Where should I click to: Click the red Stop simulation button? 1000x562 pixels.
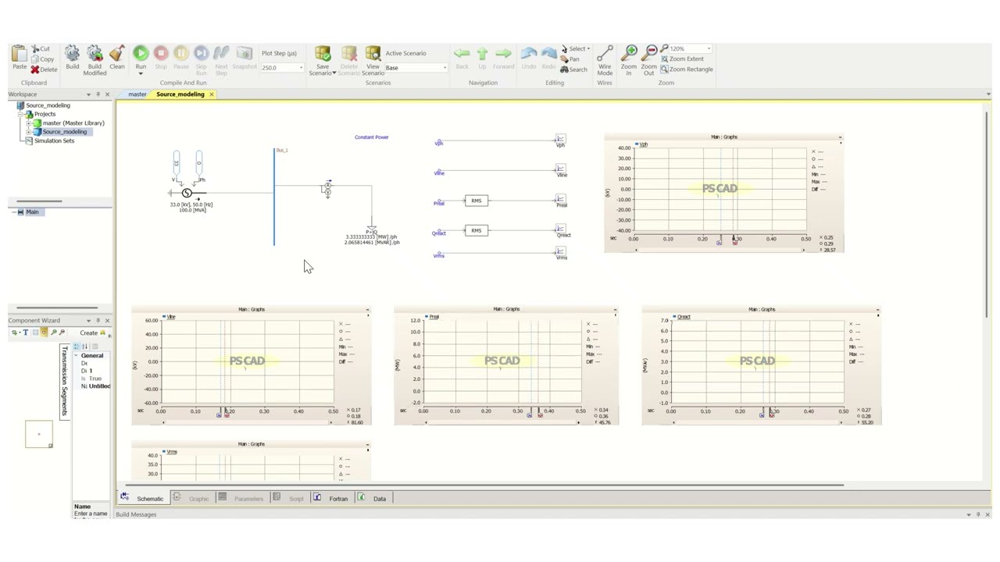tap(161, 53)
